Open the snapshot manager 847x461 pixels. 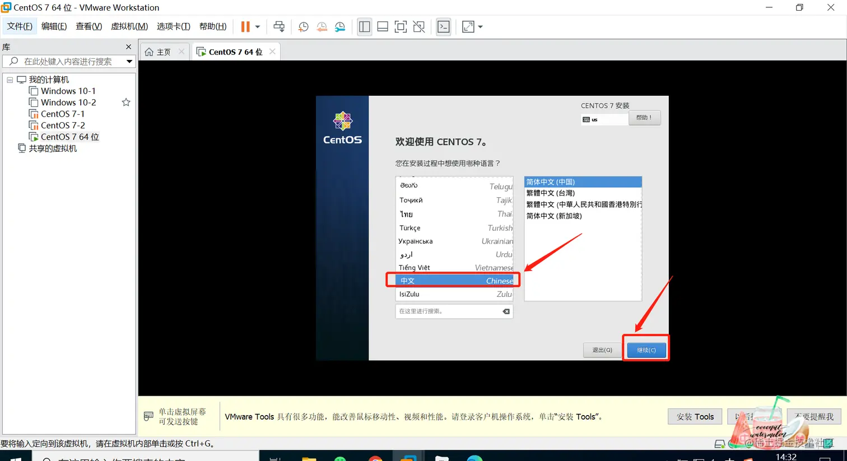point(340,26)
